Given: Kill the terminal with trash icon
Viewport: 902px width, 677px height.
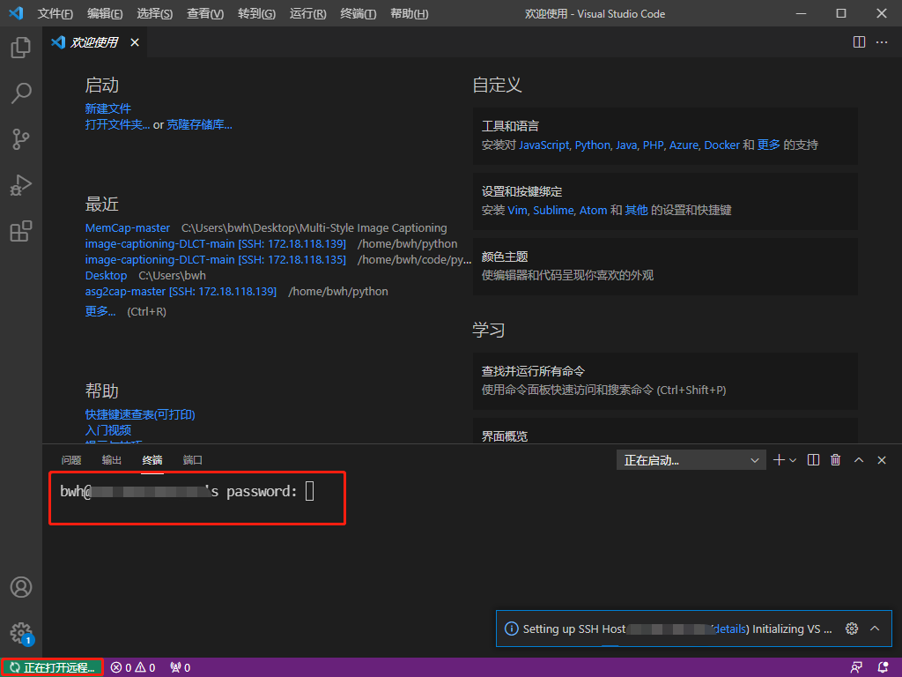Looking at the screenshot, I should [836, 460].
